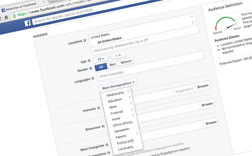
Task: Click the info icon beside Interests
Action: tap(98, 109)
